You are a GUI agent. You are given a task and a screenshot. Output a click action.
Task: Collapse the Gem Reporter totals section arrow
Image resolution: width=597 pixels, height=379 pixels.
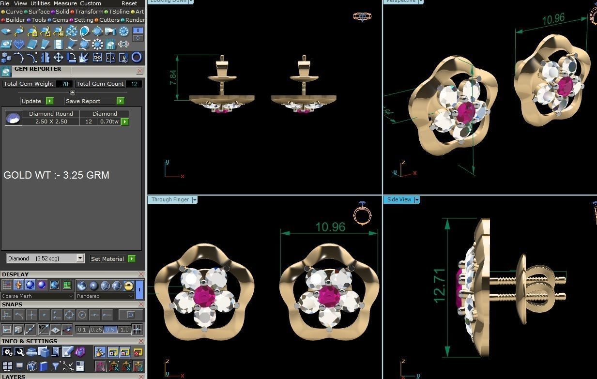coord(73,92)
